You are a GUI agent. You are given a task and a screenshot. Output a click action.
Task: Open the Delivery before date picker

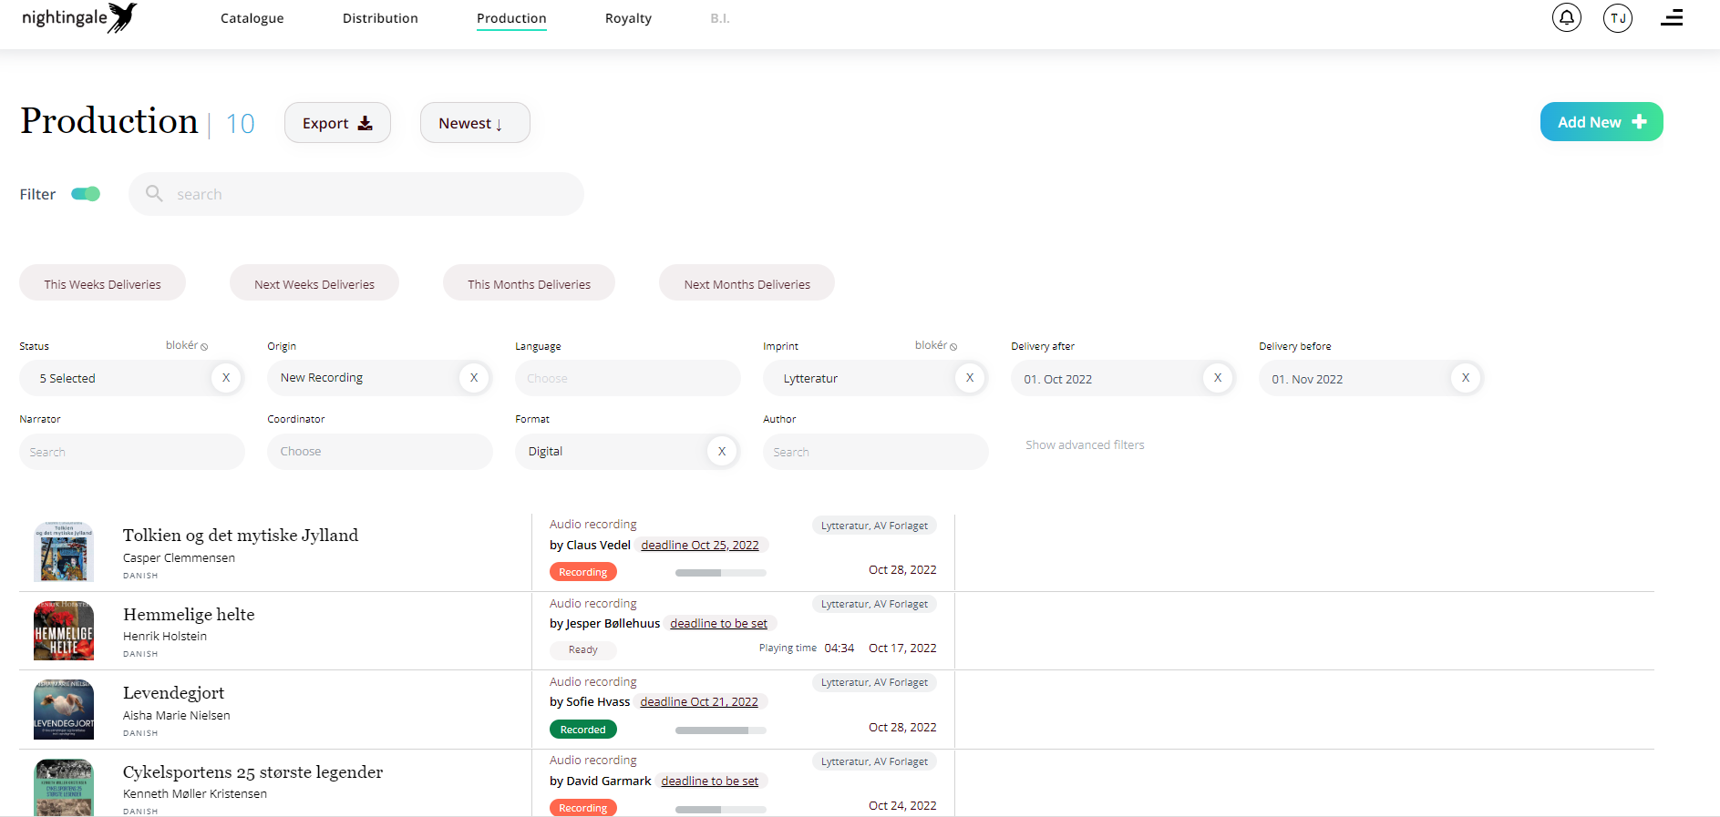(1372, 378)
